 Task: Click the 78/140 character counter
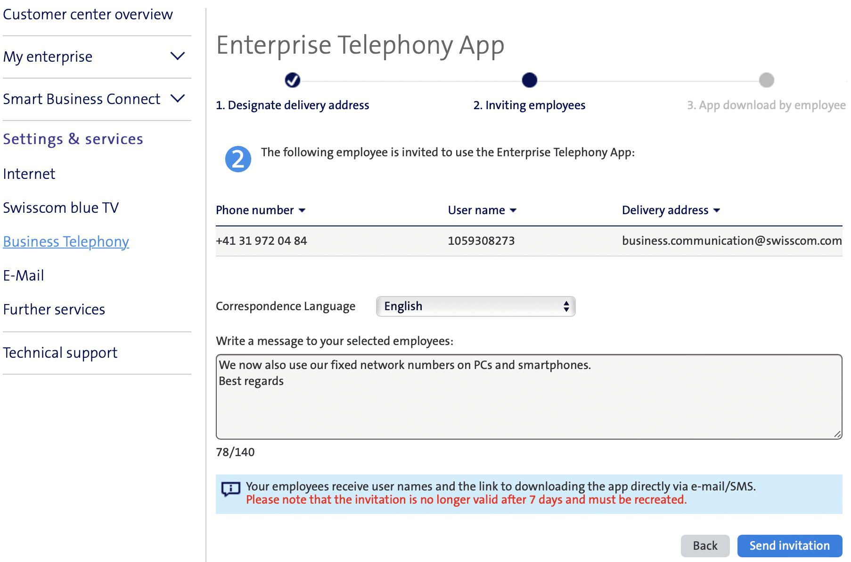click(x=235, y=452)
